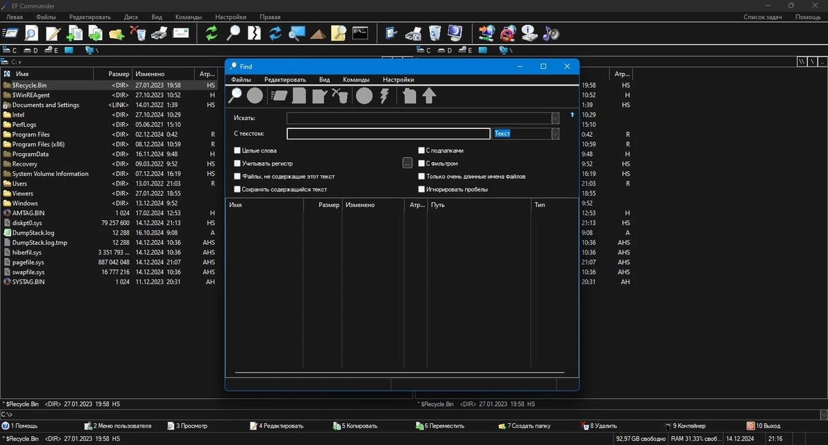Image resolution: width=828 pixels, height=445 pixels.
Task: Check Файлы, не содержащие этот текст
Action: point(237,177)
